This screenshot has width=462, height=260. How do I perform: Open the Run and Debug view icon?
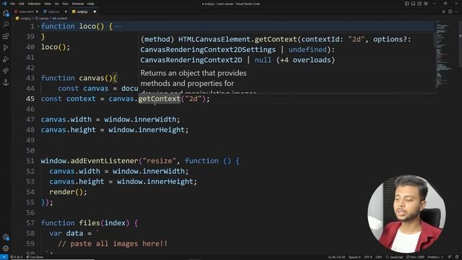point(6,59)
